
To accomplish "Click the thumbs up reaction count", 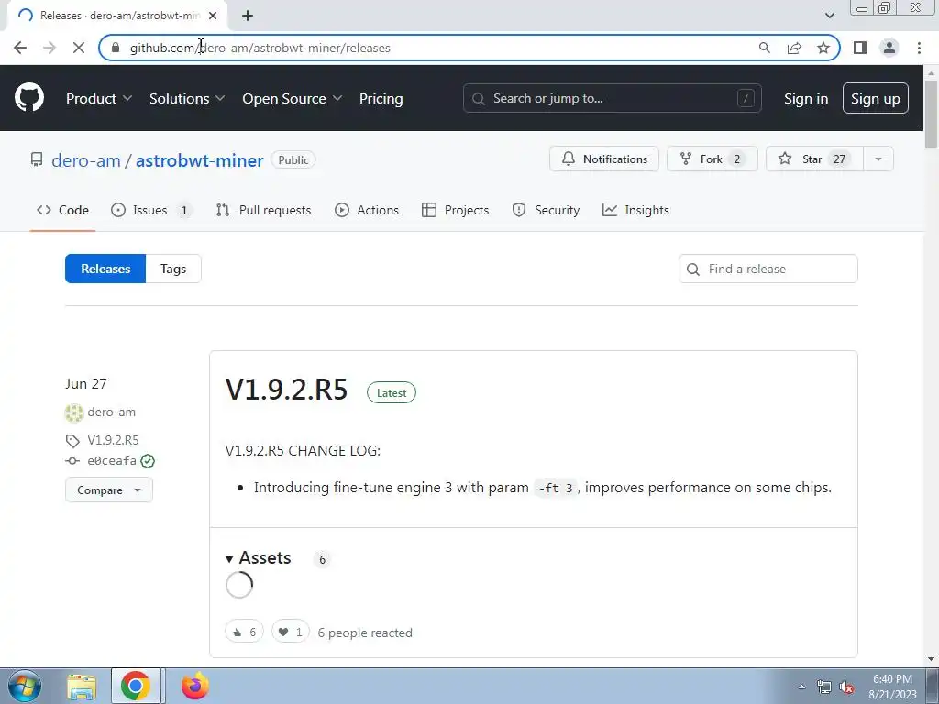I will tap(244, 632).
